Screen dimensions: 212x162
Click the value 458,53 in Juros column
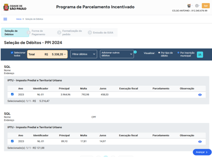[104, 94]
